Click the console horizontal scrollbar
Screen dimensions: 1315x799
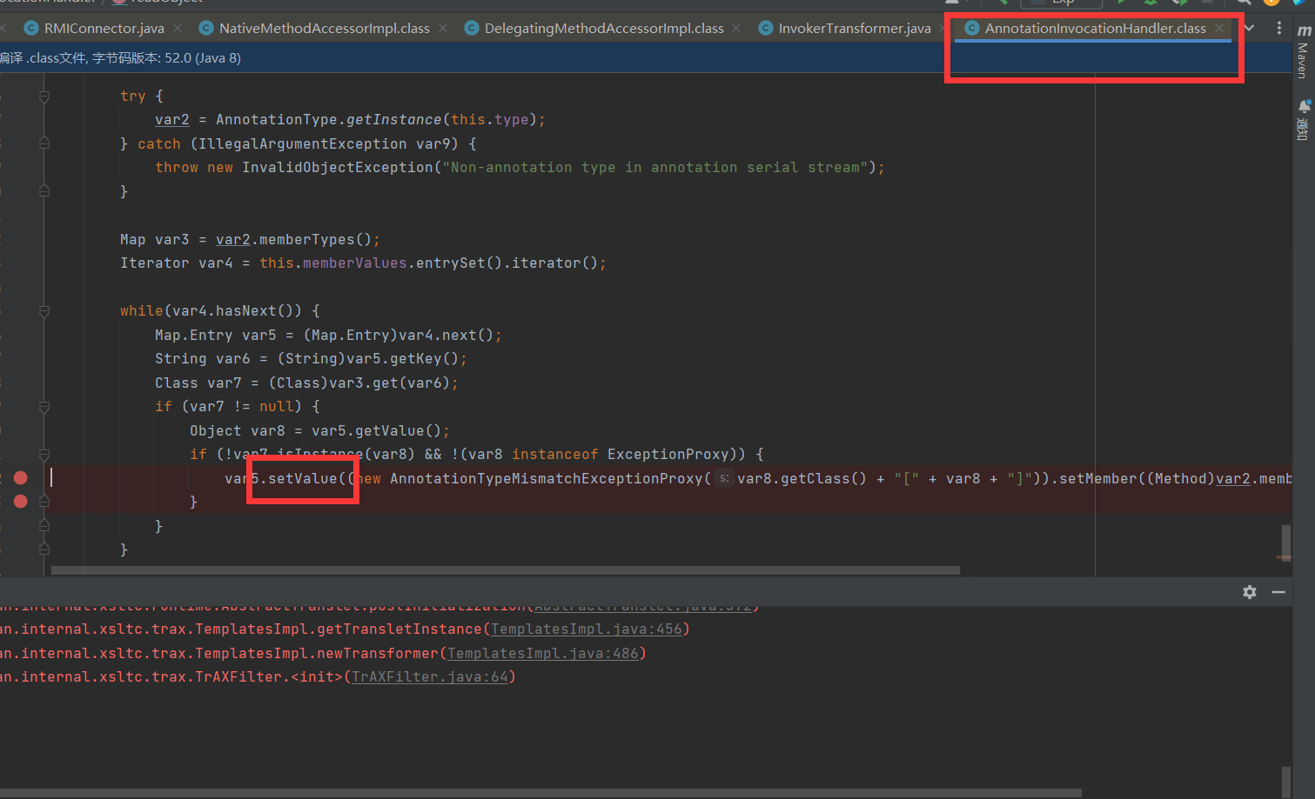[x=540, y=793]
